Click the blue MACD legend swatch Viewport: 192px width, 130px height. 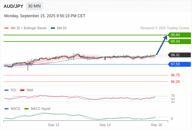(7, 109)
